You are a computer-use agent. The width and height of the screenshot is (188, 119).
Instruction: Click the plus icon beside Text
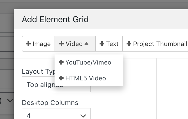tap(102, 44)
